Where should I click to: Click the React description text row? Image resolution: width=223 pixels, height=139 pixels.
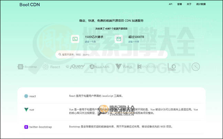pyautogui.click(x=96, y=96)
